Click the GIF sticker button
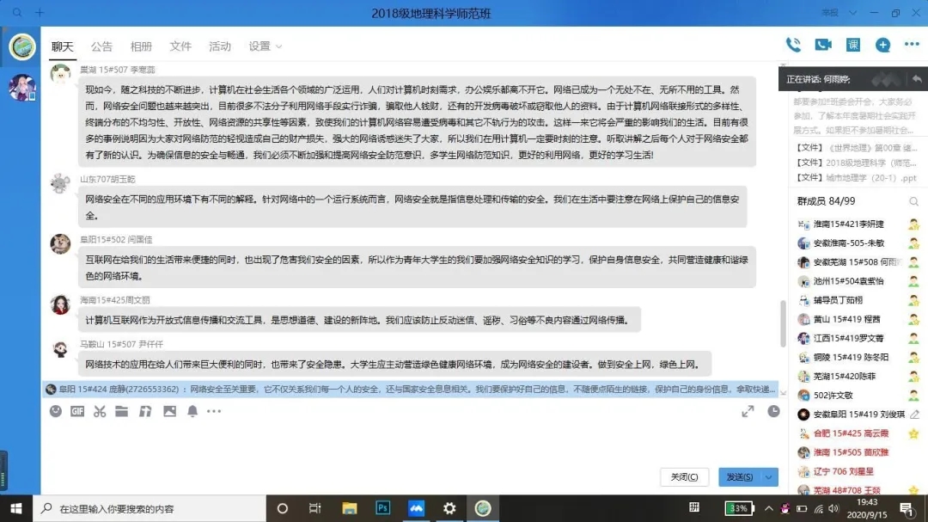 coord(77,411)
